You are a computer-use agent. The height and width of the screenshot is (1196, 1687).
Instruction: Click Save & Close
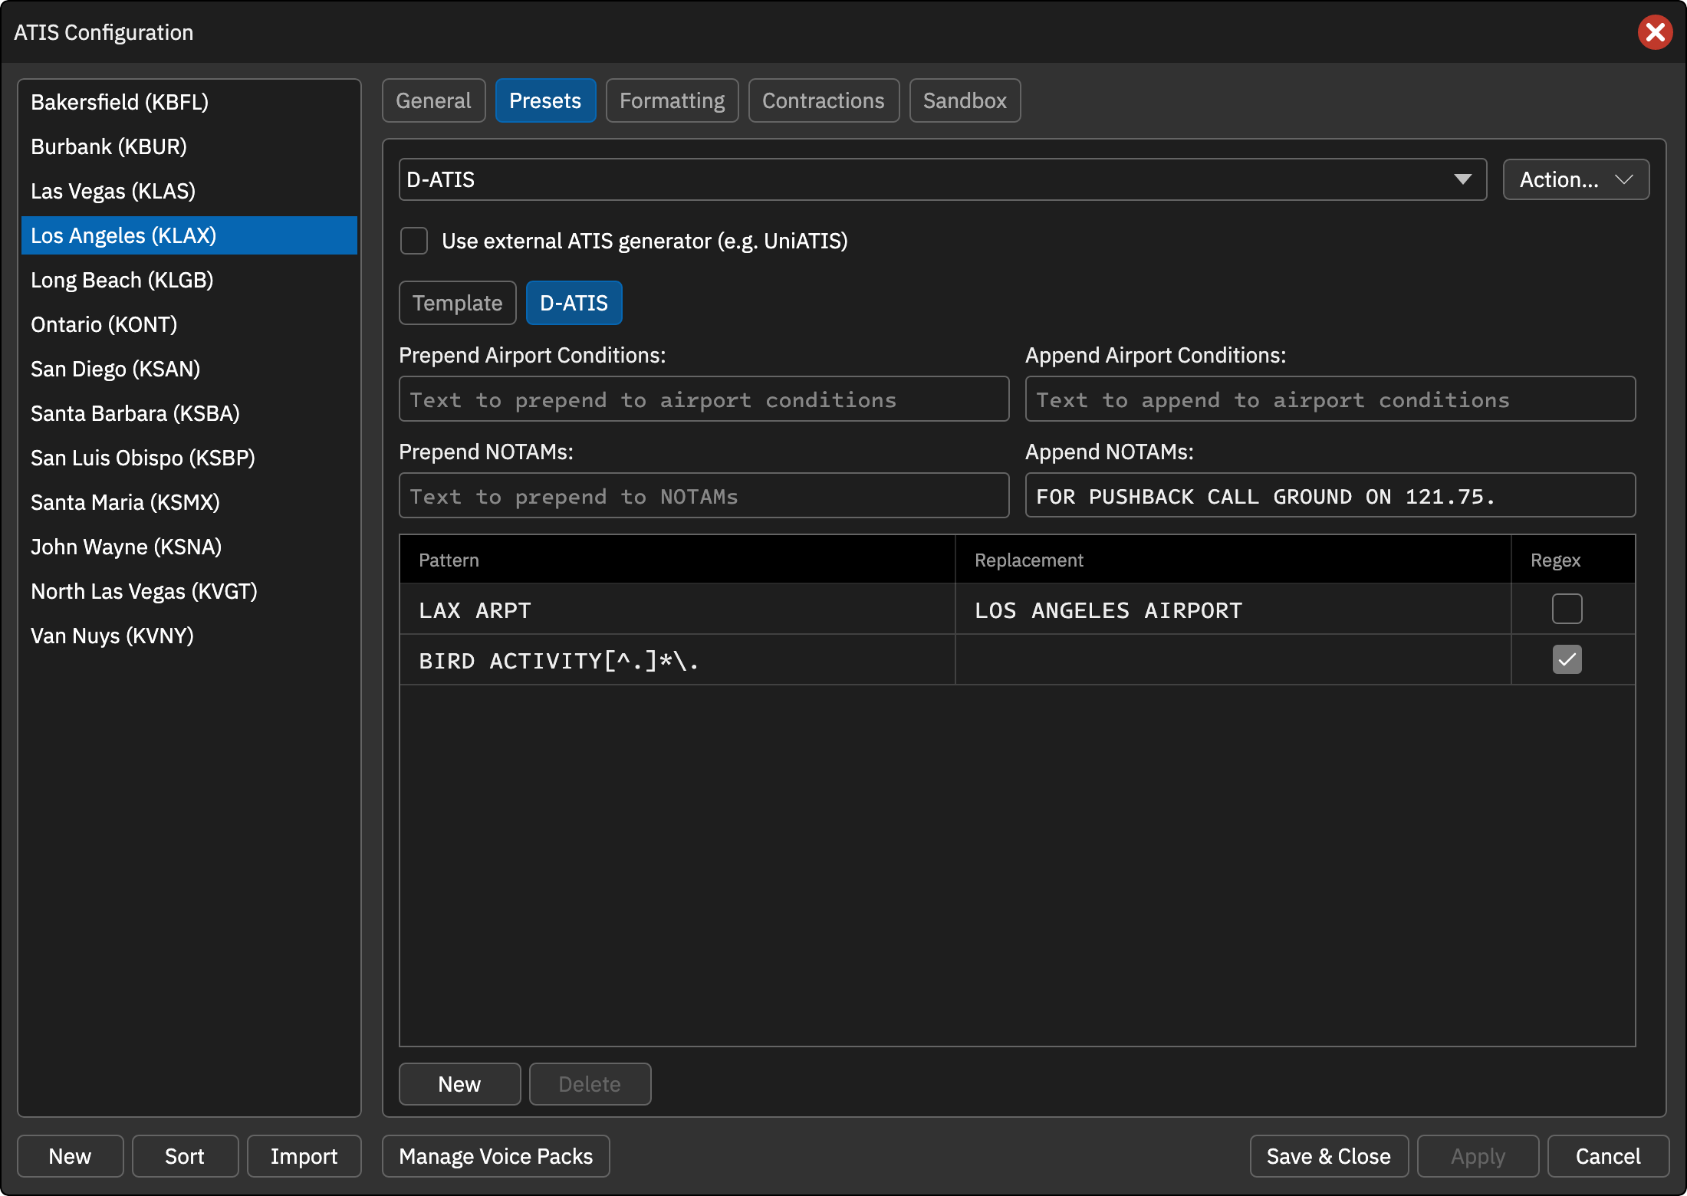click(x=1329, y=1156)
